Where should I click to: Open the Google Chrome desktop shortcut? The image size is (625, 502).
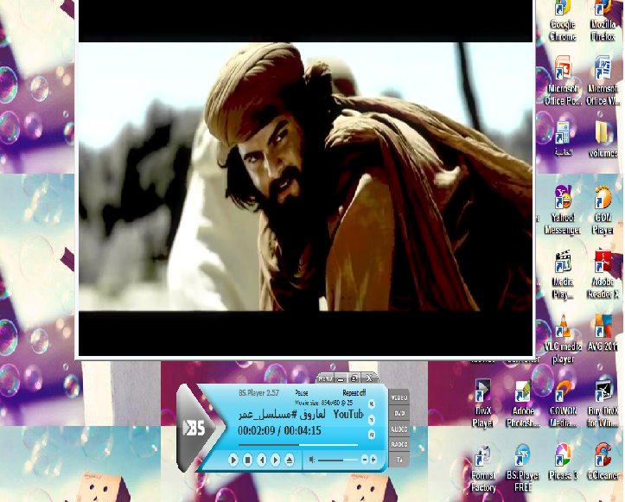coord(563,21)
